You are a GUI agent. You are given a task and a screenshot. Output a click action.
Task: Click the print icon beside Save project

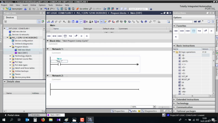[x=25, y=9]
